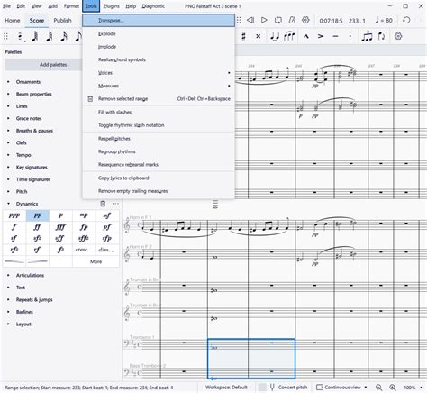Apply the marcato articulation icon
This screenshot has width=427, height=393.
tap(306, 36)
